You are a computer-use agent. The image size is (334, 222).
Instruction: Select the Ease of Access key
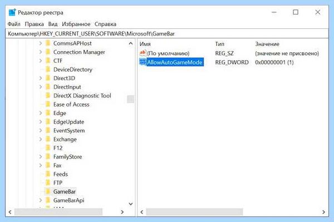[71, 104]
